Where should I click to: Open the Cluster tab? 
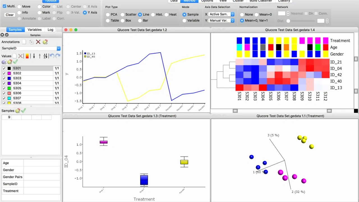[238, 1]
